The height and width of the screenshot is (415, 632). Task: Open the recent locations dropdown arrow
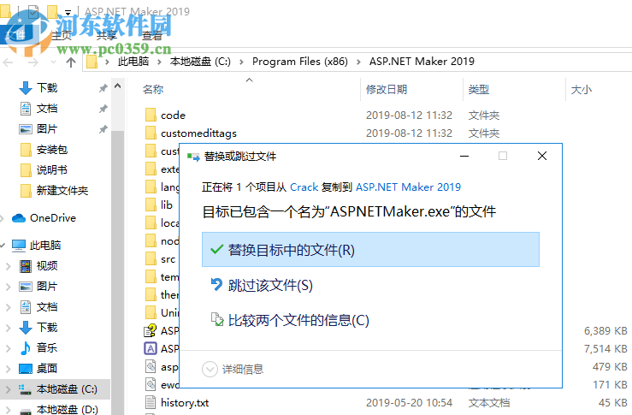click(x=53, y=62)
